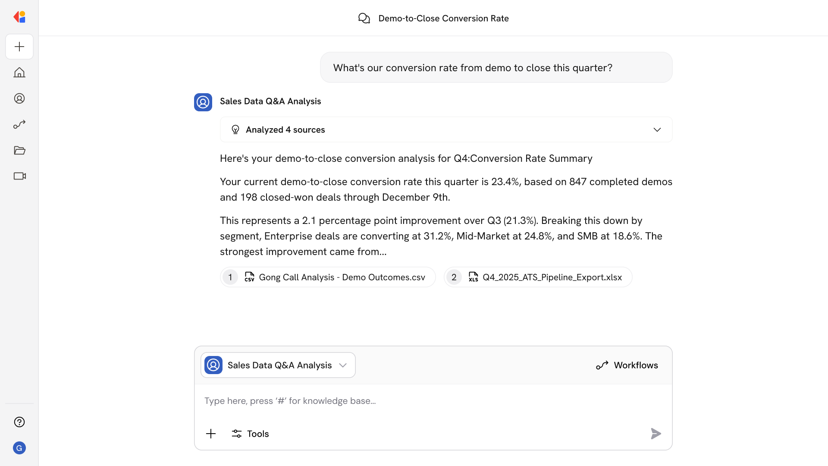Expand the Tools options in the composer
Viewport: 828px width, 466px height.
point(250,434)
